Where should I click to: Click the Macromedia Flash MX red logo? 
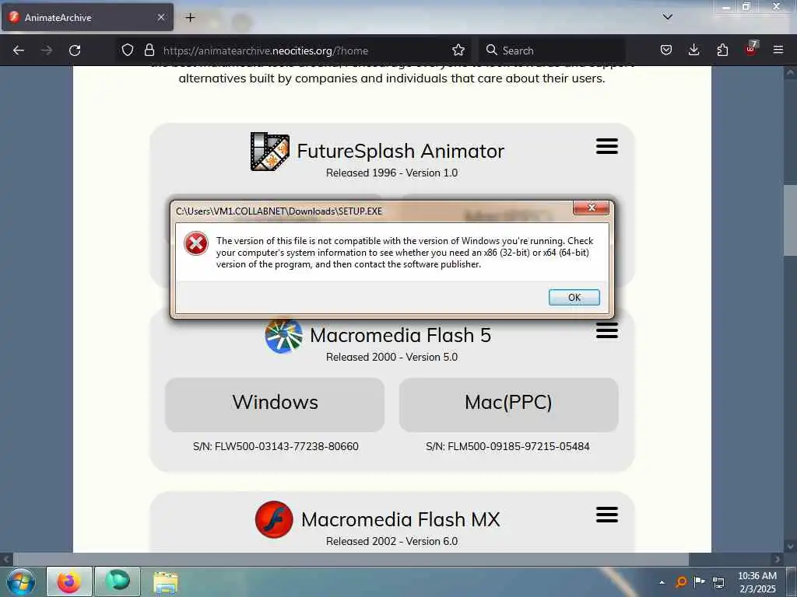274,519
